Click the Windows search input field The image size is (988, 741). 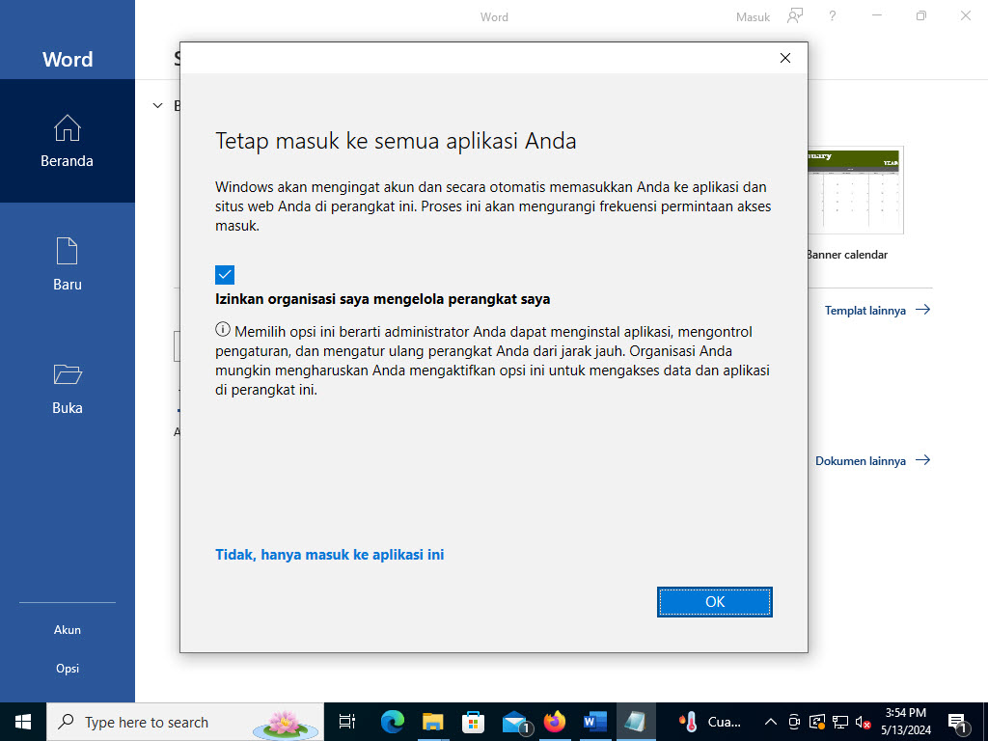(x=174, y=722)
